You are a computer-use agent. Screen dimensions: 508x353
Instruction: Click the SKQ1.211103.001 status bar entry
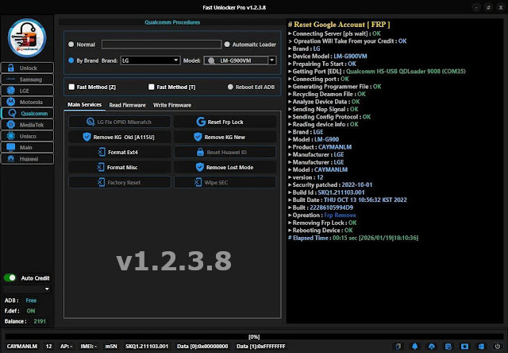coord(147,347)
